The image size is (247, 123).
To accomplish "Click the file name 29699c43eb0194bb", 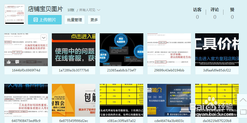I will pyautogui.click(x=169, y=70).
